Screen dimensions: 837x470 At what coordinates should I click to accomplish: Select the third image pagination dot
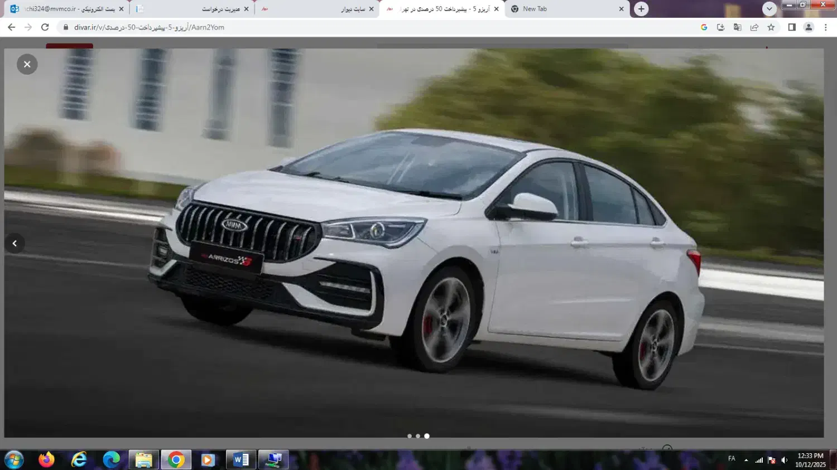427,436
